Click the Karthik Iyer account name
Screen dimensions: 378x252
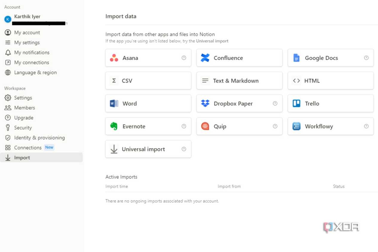(27, 16)
